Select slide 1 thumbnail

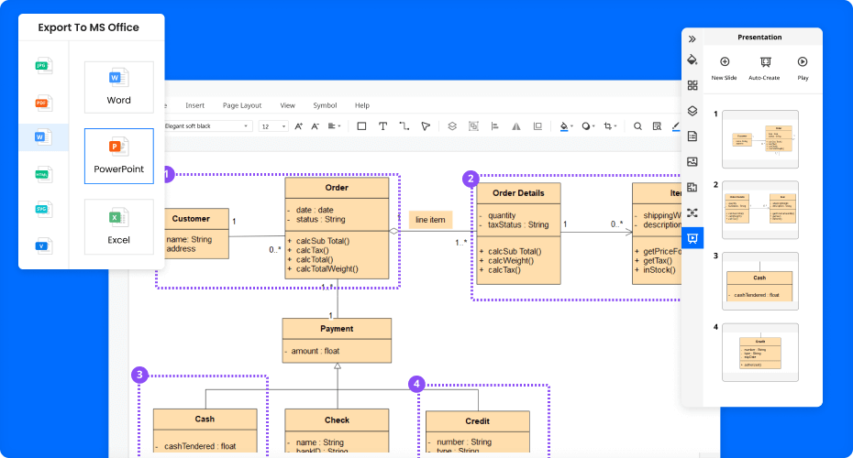click(760, 139)
